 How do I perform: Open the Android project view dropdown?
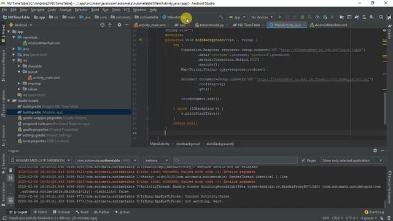point(21,25)
